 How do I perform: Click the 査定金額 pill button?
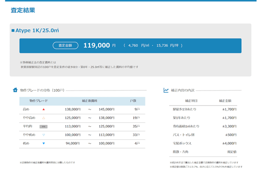pos(65,45)
